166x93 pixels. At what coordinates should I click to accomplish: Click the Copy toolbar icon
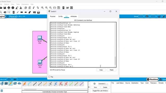click(x=25, y=8)
